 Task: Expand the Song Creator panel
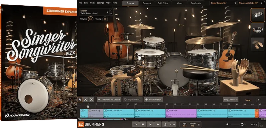click(230, 100)
